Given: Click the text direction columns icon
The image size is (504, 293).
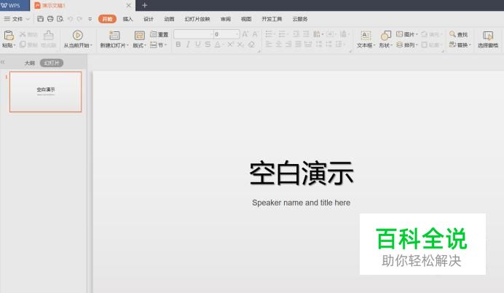Looking at the screenshot, I should [317, 34].
